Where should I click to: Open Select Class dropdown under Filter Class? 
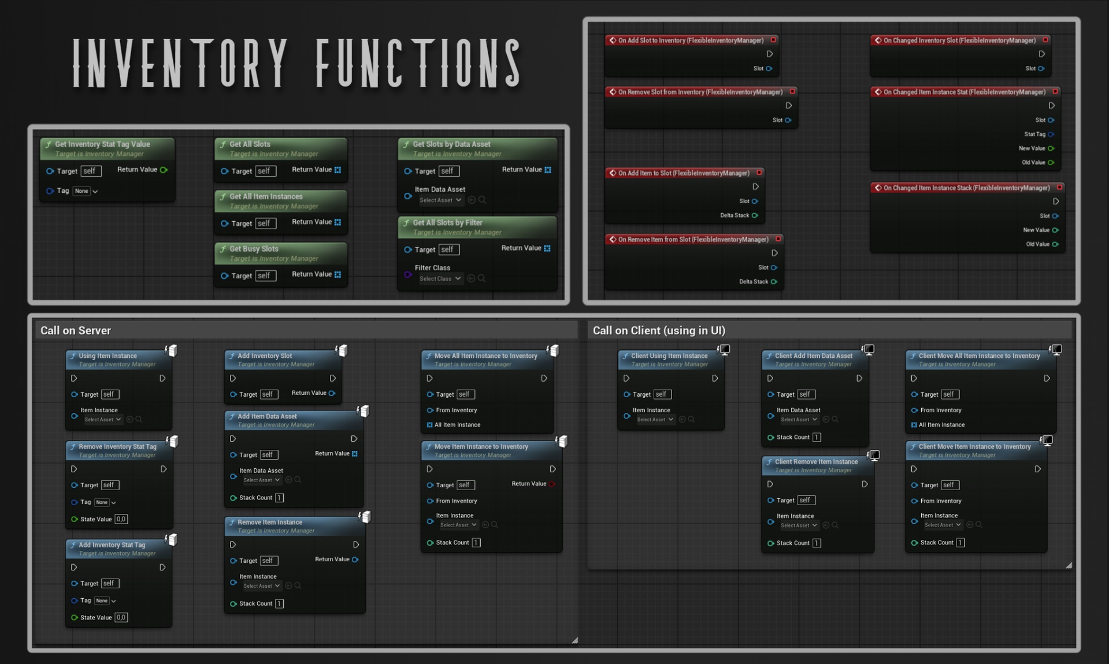(440, 279)
